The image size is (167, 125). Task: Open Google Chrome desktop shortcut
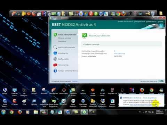tap(151, 91)
